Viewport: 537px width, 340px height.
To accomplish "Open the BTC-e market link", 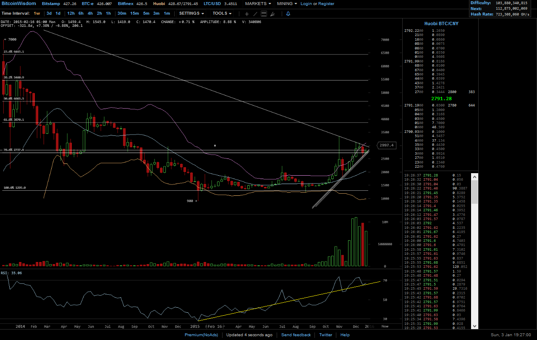I will [88, 3].
